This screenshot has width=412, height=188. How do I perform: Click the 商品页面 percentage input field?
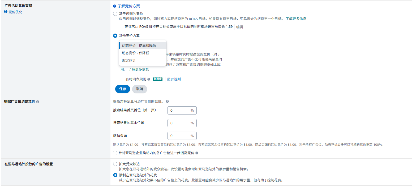click(x=182, y=136)
